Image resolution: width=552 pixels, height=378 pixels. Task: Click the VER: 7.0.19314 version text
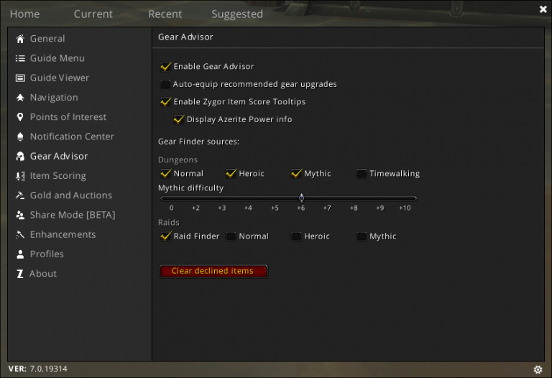click(38, 369)
